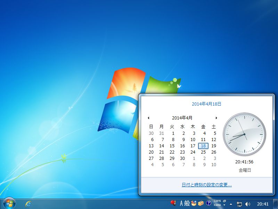Select April 20 in the calendar
Viewport: 278px width, 209px height.
151,152
